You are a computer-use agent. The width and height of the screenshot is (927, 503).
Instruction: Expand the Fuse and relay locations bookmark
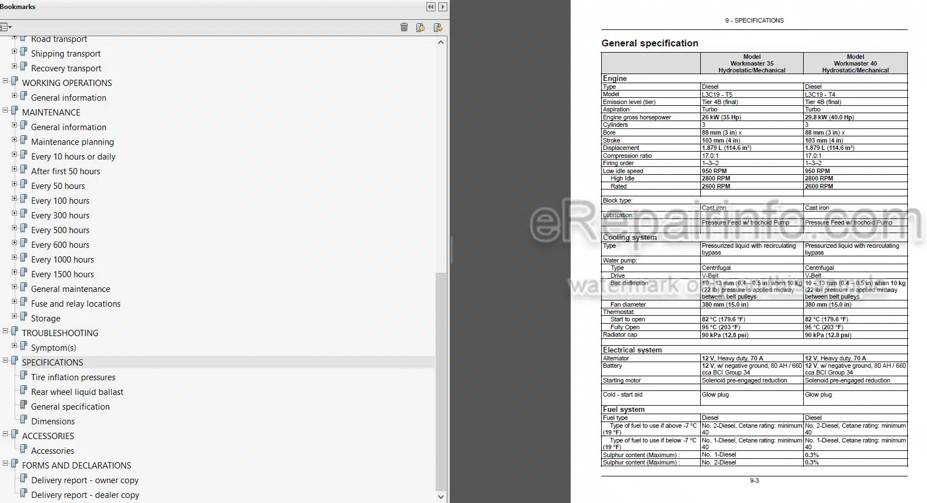15,302
